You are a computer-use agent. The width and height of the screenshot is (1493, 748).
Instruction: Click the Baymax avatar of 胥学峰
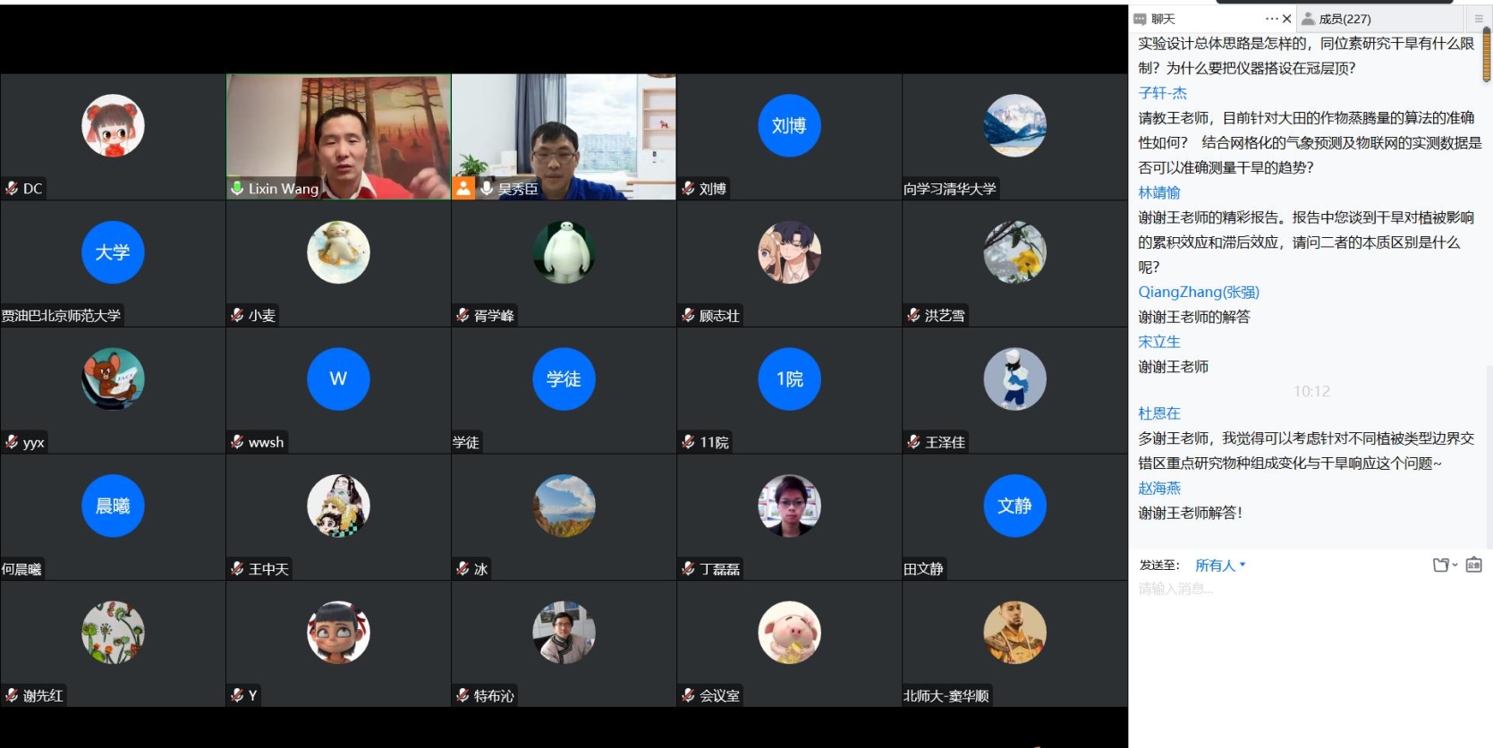(564, 252)
